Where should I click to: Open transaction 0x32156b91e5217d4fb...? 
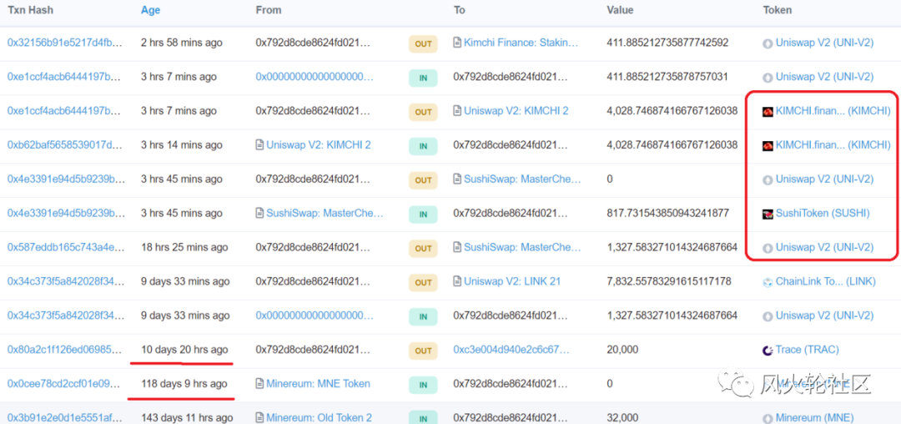[66, 43]
